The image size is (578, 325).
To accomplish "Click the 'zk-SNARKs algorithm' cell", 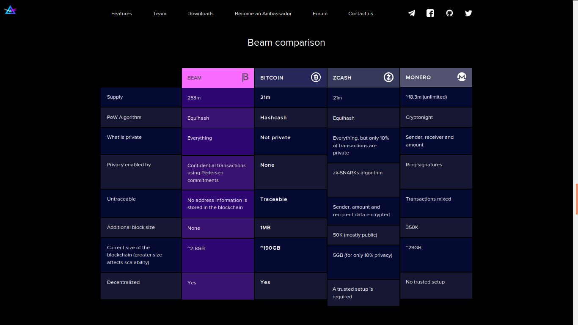I will (x=363, y=180).
